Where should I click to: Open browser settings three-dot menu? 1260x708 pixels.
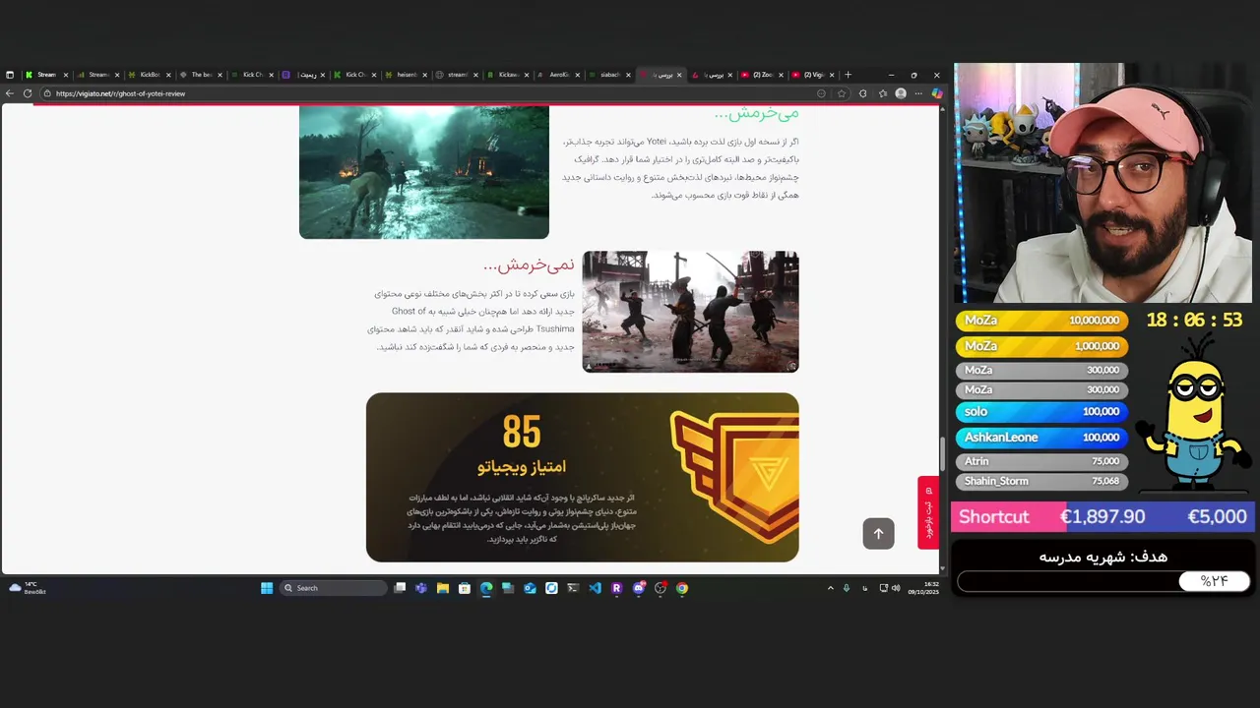(x=918, y=93)
